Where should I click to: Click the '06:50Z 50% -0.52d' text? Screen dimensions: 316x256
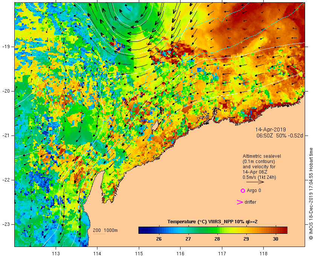280,136
